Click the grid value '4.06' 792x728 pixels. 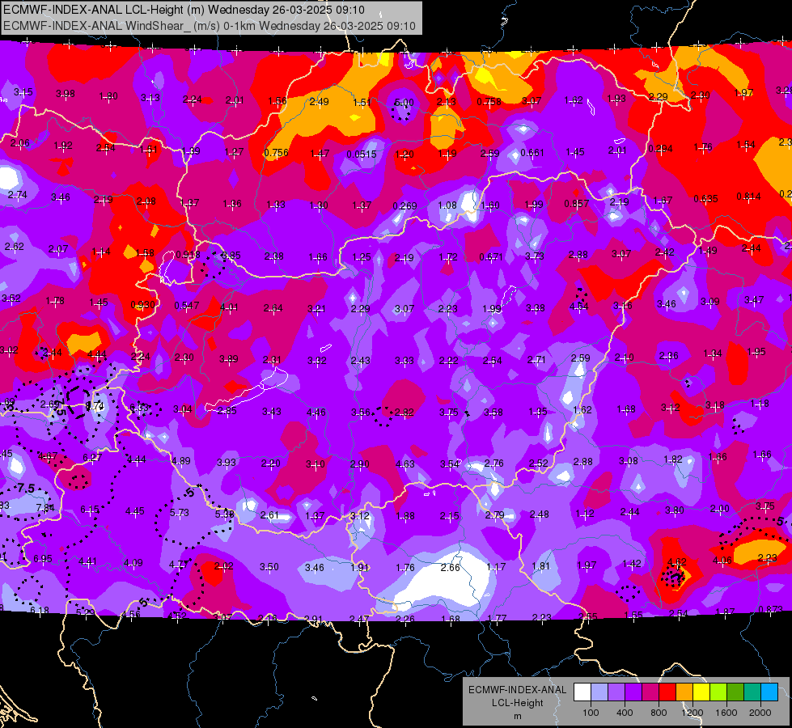pos(722,560)
